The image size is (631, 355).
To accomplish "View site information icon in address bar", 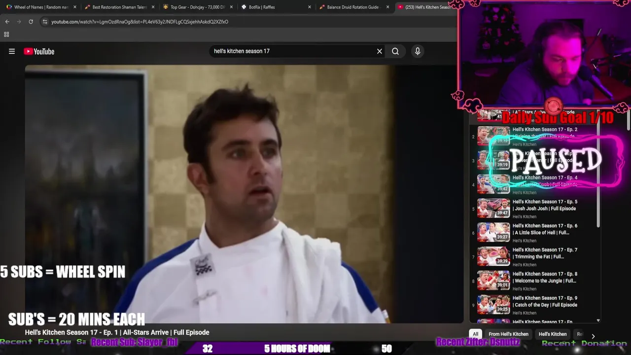I will pyautogui.click(x=45, y=22).
